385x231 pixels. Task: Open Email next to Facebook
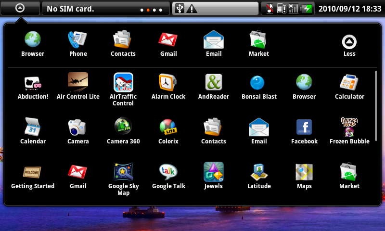click(x=259, y=131)
